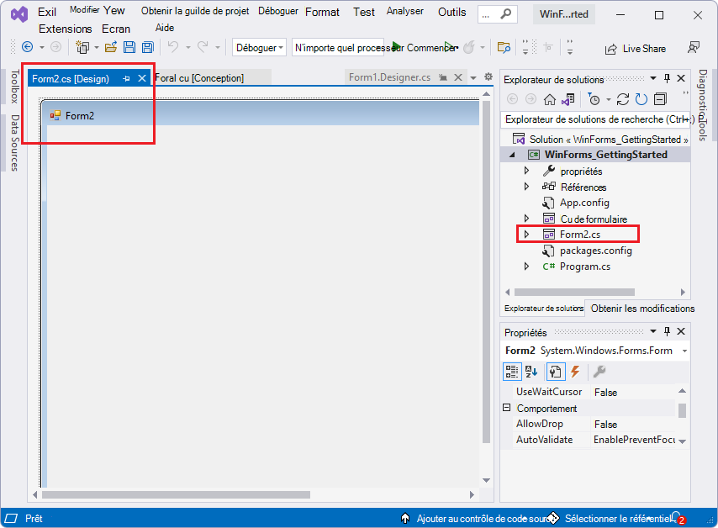Click the Open File folder icon
Viewport: 718px width, 528px height.
[111, 47]
